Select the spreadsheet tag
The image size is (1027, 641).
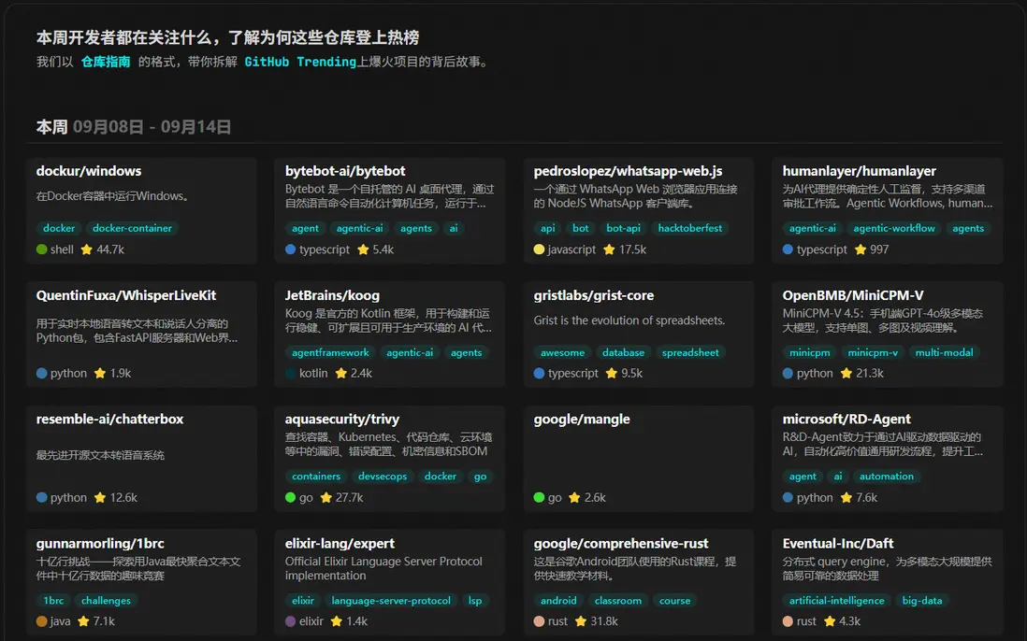[690, 352]
